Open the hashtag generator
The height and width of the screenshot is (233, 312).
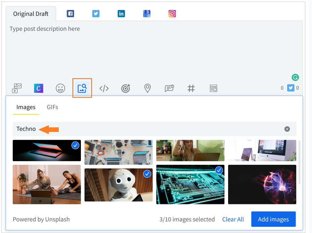tap(191, 88)
